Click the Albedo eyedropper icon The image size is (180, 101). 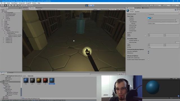click(152, 18)
